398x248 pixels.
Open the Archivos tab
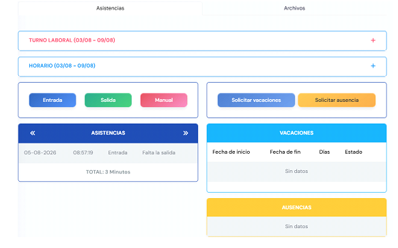294,8
